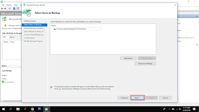Expand the Actions pane submenu arrow

[197, 45]
